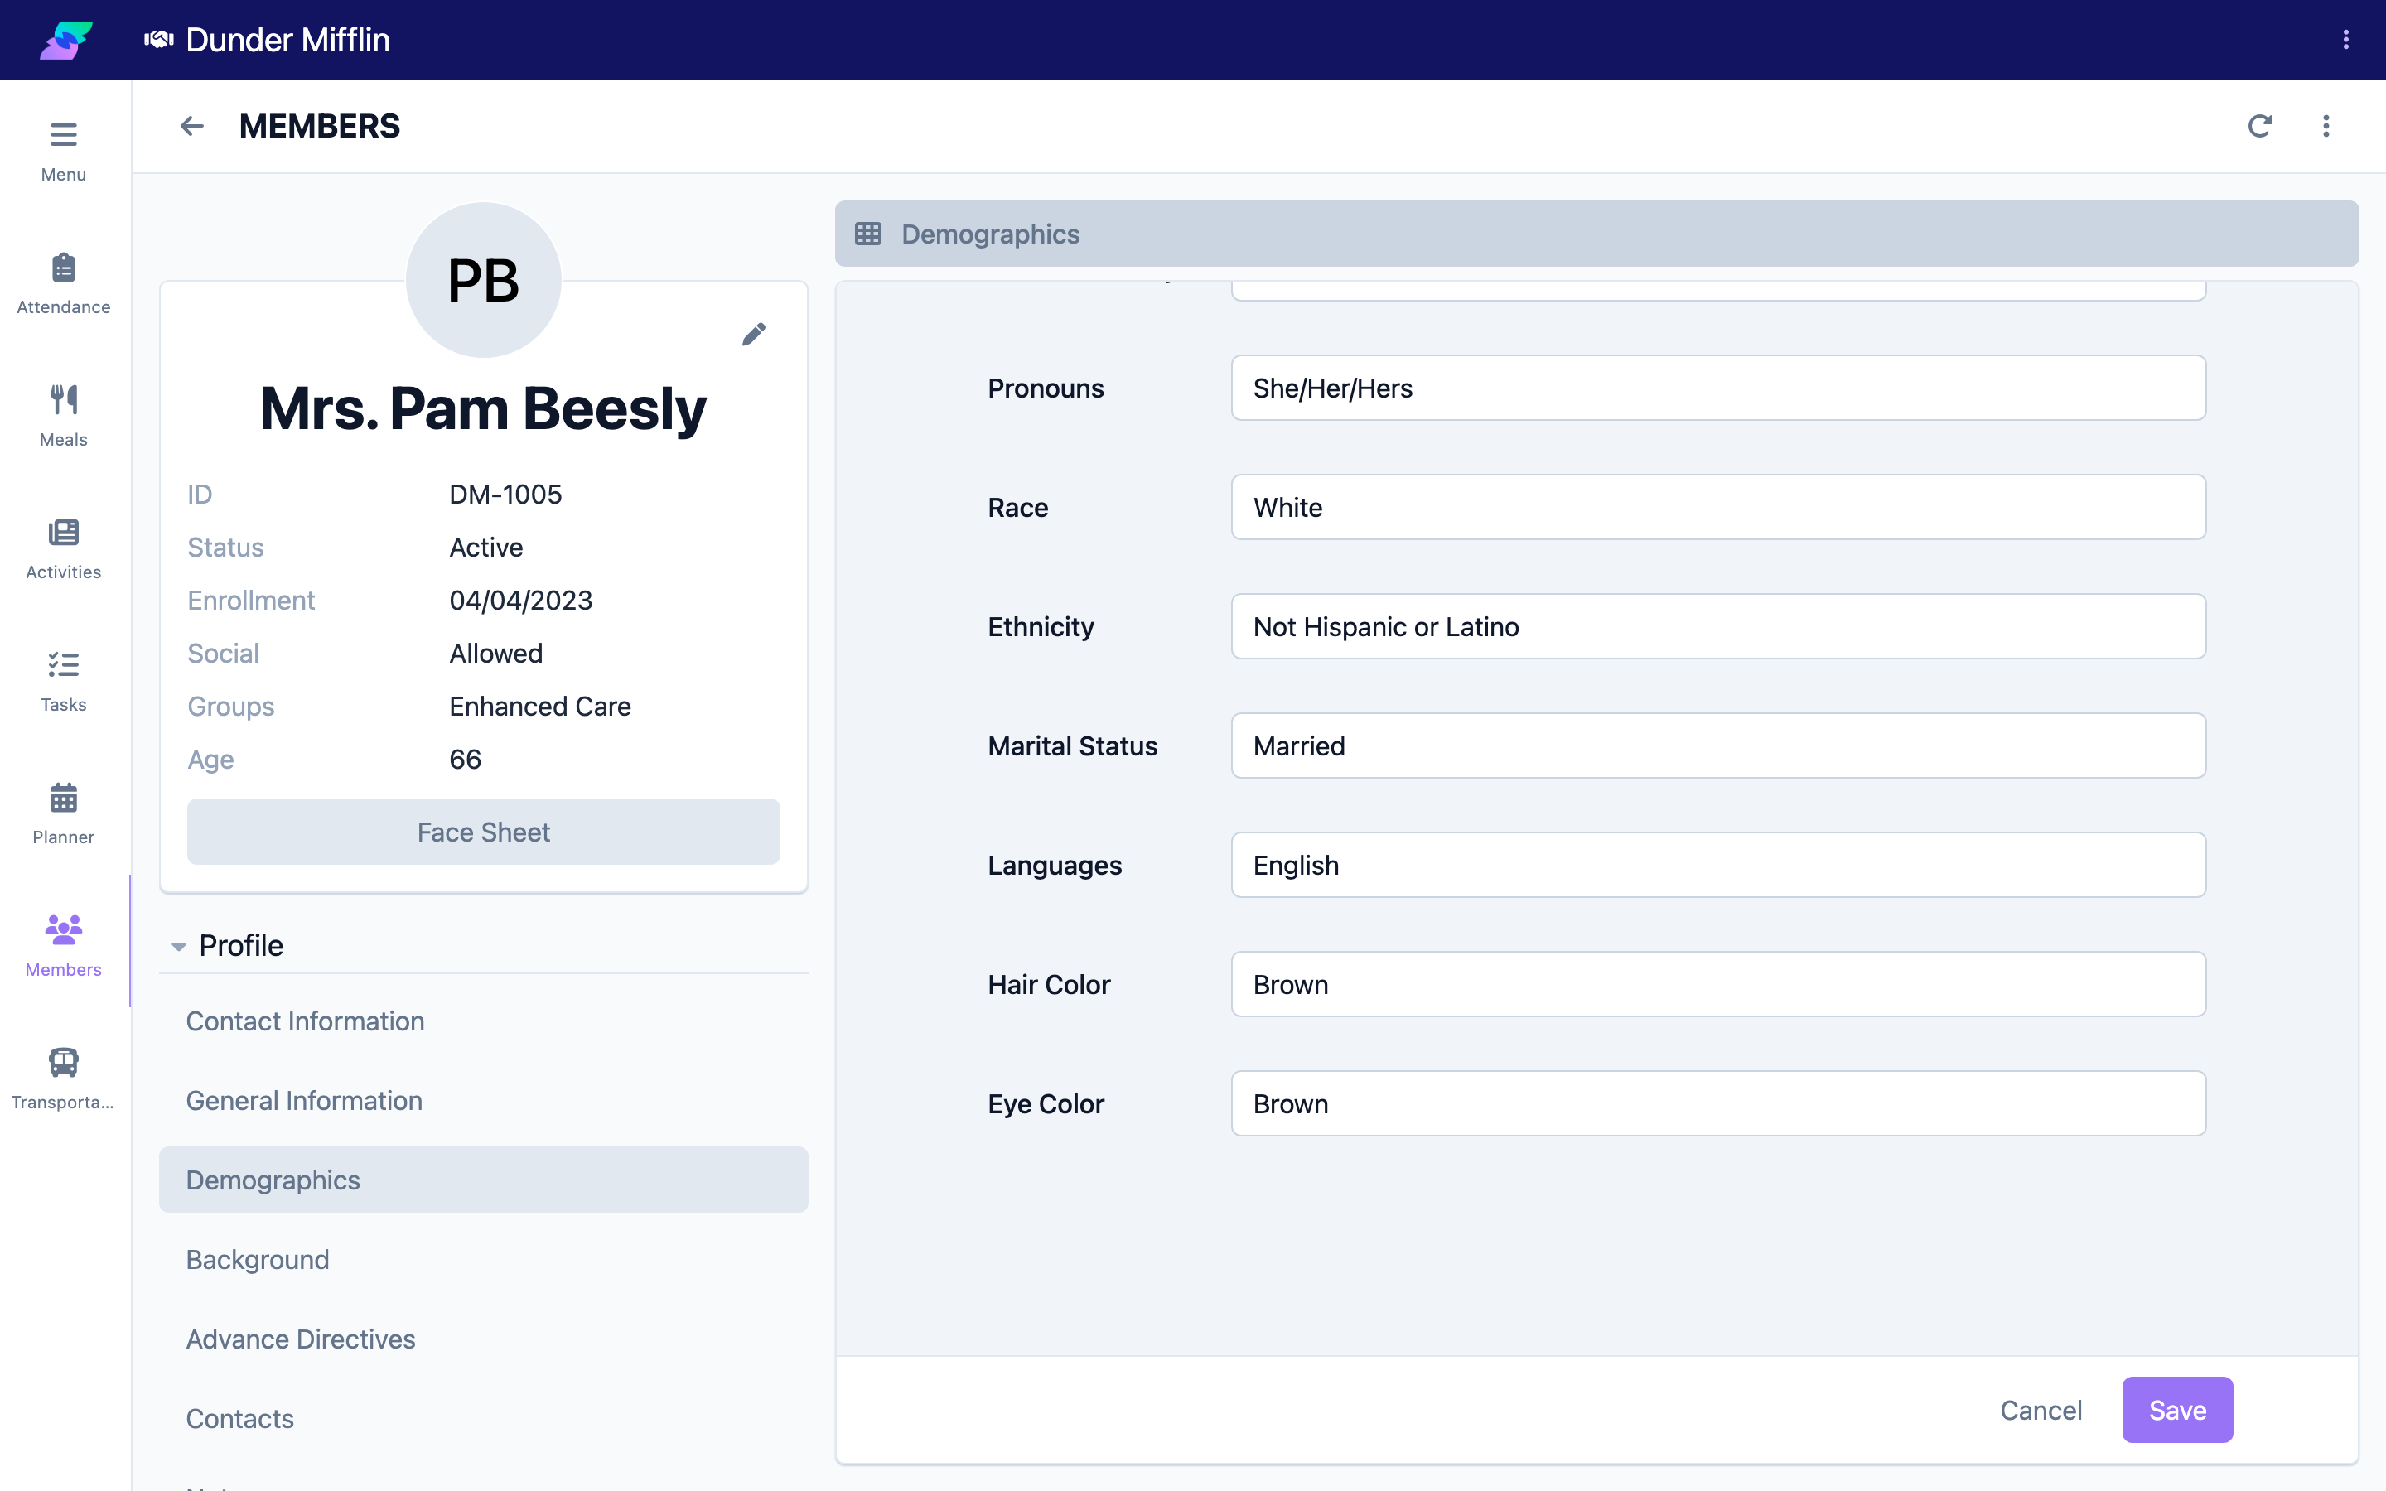Screen dimensions: 2386x1491
Task: Select the Members icon in sidebar
Action: pos(63,929)
